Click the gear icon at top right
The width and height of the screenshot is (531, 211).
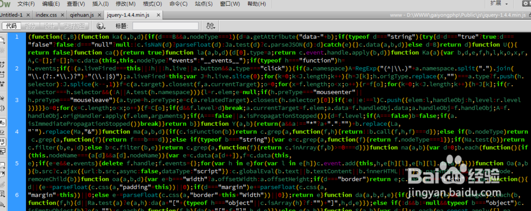click(526, 4)
